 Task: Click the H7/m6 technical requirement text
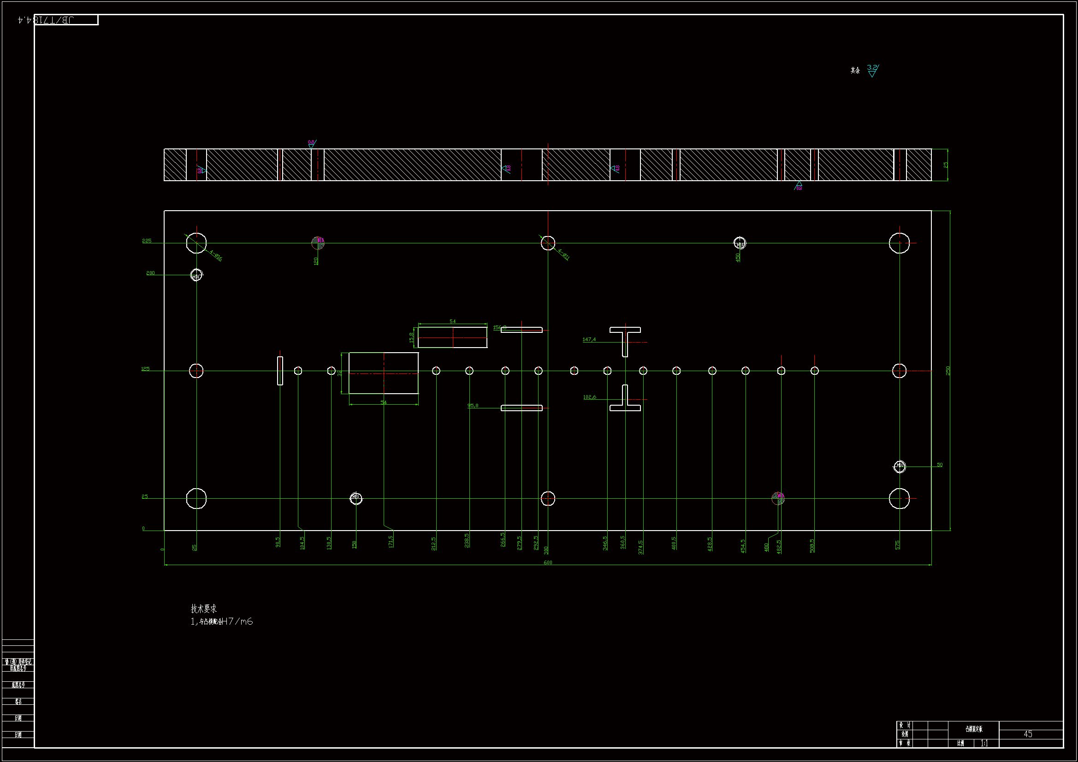[237, 621]
